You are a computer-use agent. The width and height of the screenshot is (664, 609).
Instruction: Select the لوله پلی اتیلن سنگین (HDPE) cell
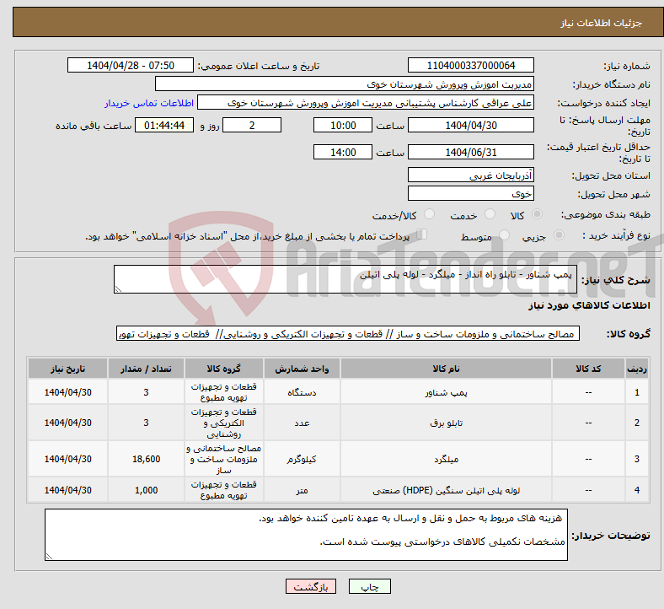click(446, 490)
